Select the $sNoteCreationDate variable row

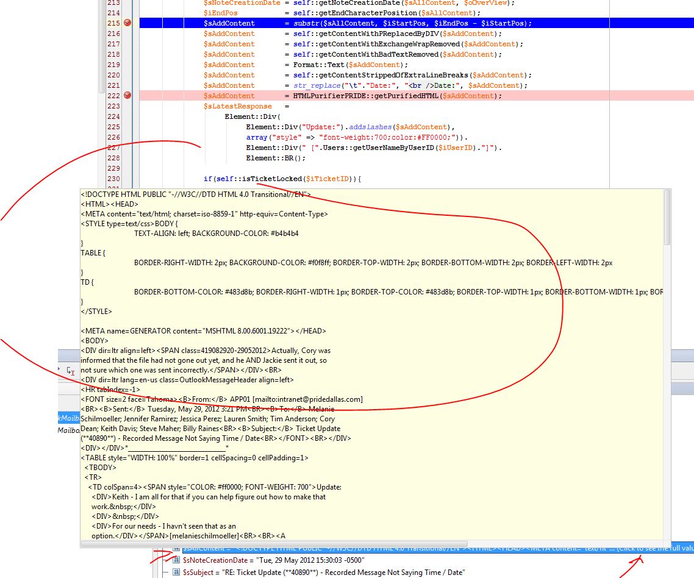click(274, 560)
